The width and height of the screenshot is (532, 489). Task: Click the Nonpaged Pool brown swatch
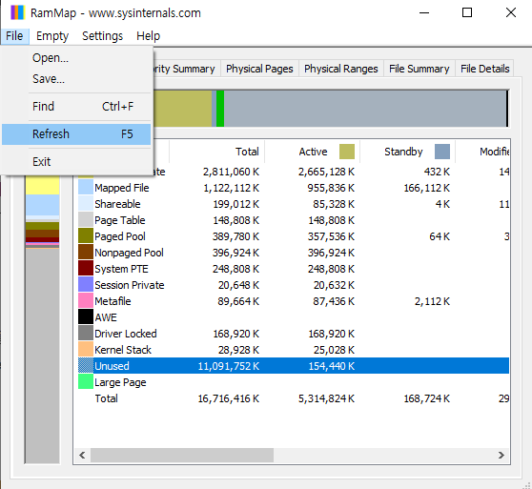(x=86, y=253)
